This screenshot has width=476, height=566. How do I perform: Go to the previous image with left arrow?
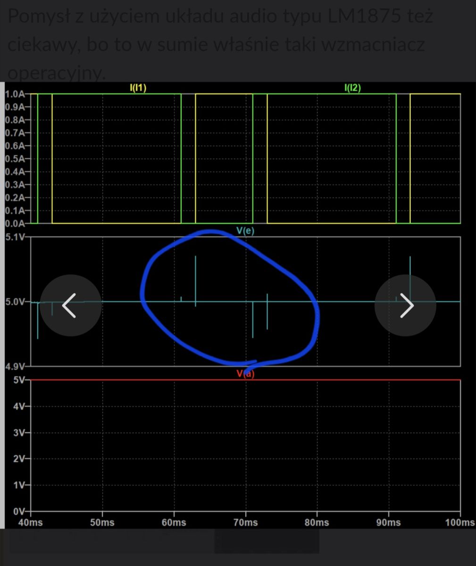(70, 305)
